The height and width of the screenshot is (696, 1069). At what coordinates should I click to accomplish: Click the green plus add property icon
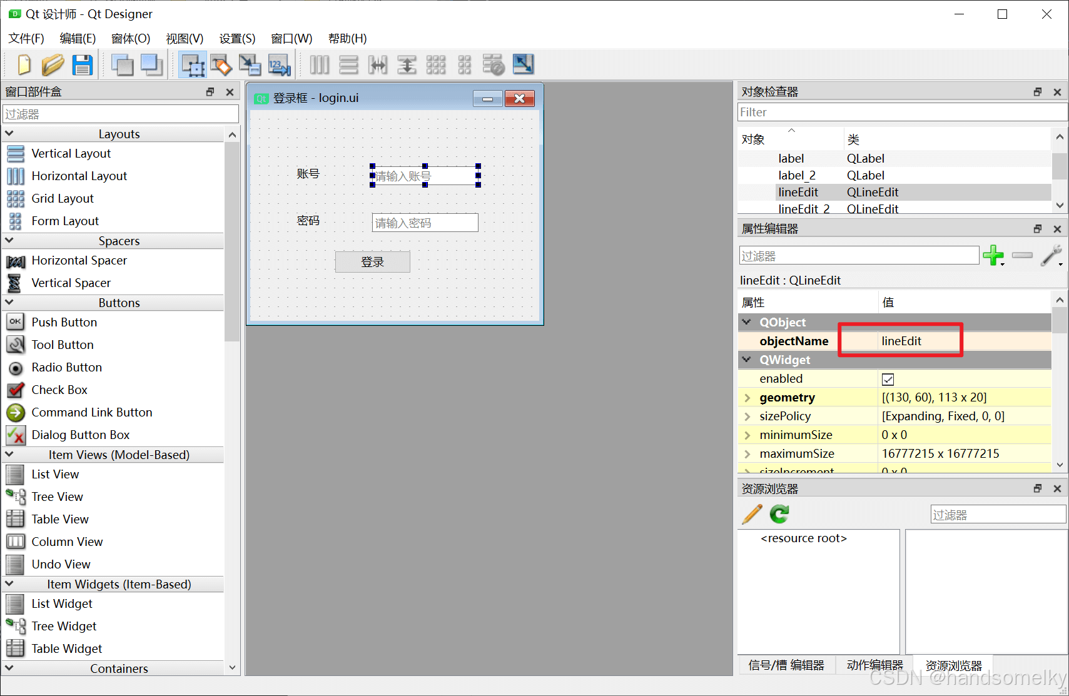[993, 255]
